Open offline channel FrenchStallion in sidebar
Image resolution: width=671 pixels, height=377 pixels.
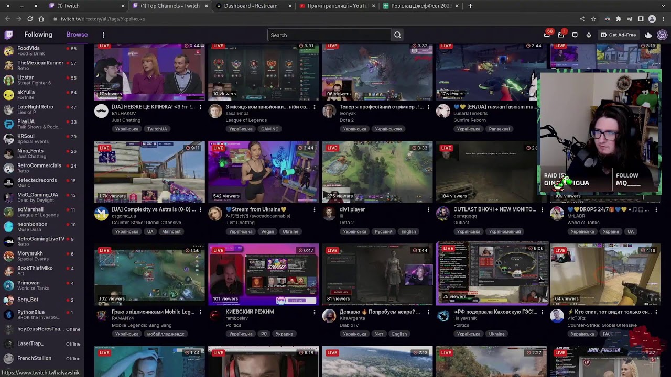(x=42, y=359)
